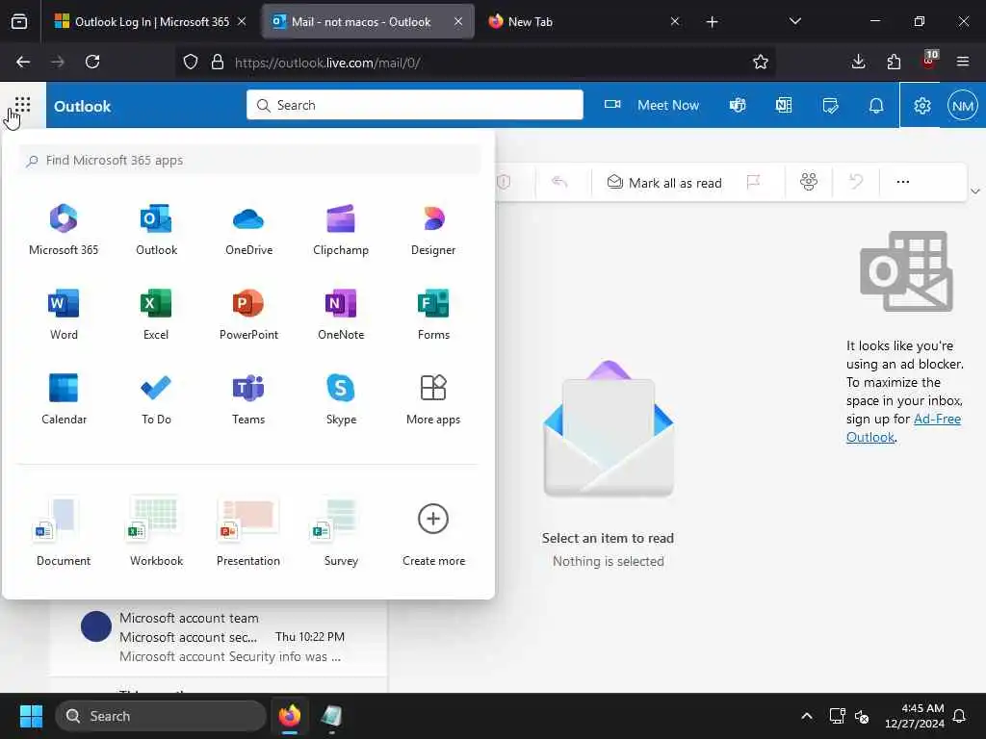This screenshot has height=739, width=986.
Task: Open My Day panel in header
Action: pyautogui.click(x=830, y=105)
